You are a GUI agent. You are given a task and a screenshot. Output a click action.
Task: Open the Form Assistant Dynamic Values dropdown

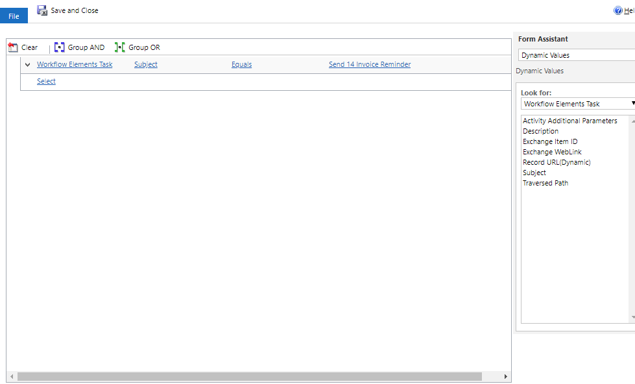pos(576,55)
